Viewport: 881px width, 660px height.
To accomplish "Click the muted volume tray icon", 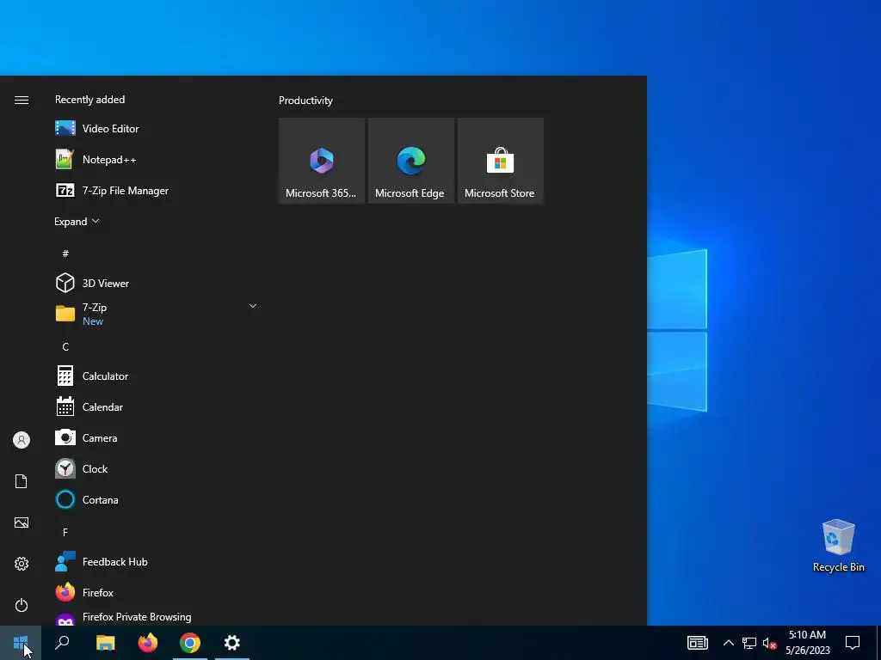I will pos(769,643).
